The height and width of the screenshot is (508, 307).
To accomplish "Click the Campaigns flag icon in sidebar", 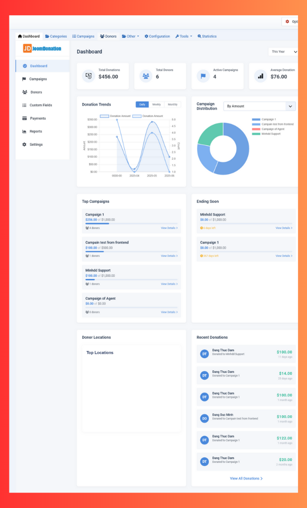I will click(24, 79).
